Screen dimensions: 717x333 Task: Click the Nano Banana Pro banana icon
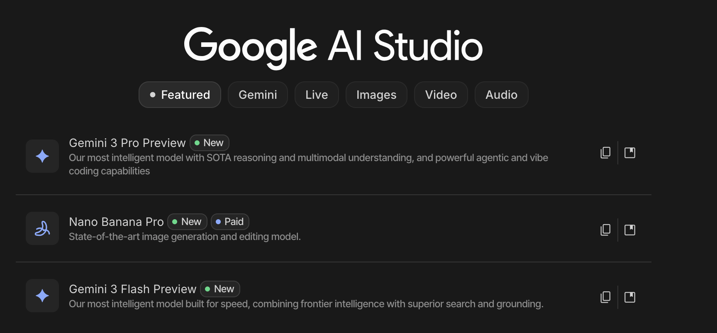coord(42,228)
